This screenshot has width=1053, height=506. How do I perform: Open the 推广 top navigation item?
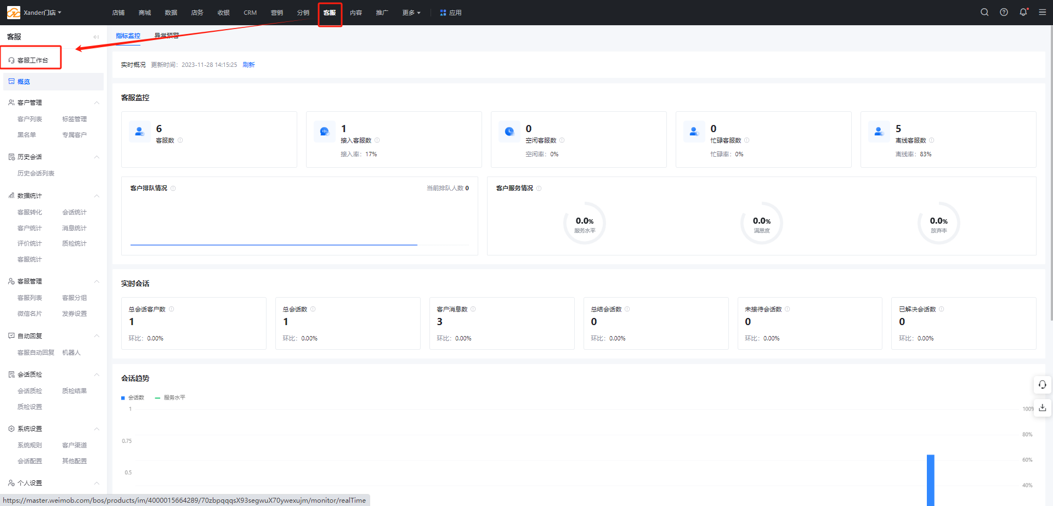pyautogui.click(x=382, y=13)
